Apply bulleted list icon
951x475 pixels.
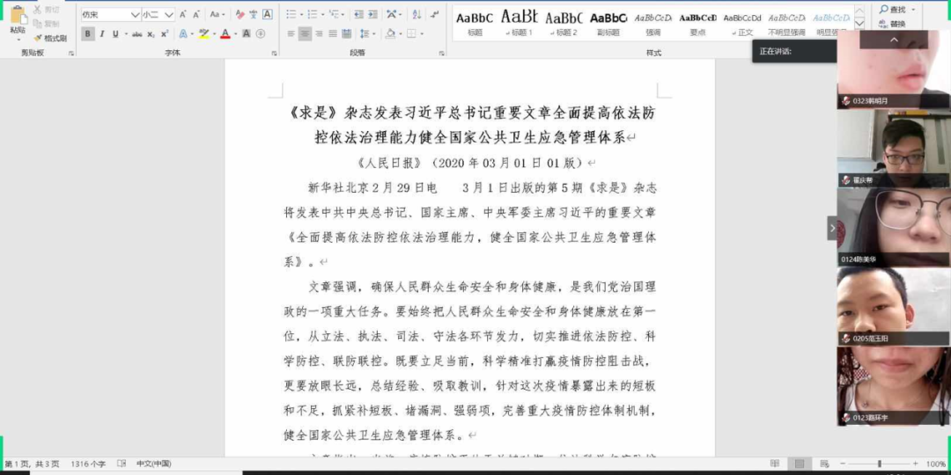[x=291, y=15]
